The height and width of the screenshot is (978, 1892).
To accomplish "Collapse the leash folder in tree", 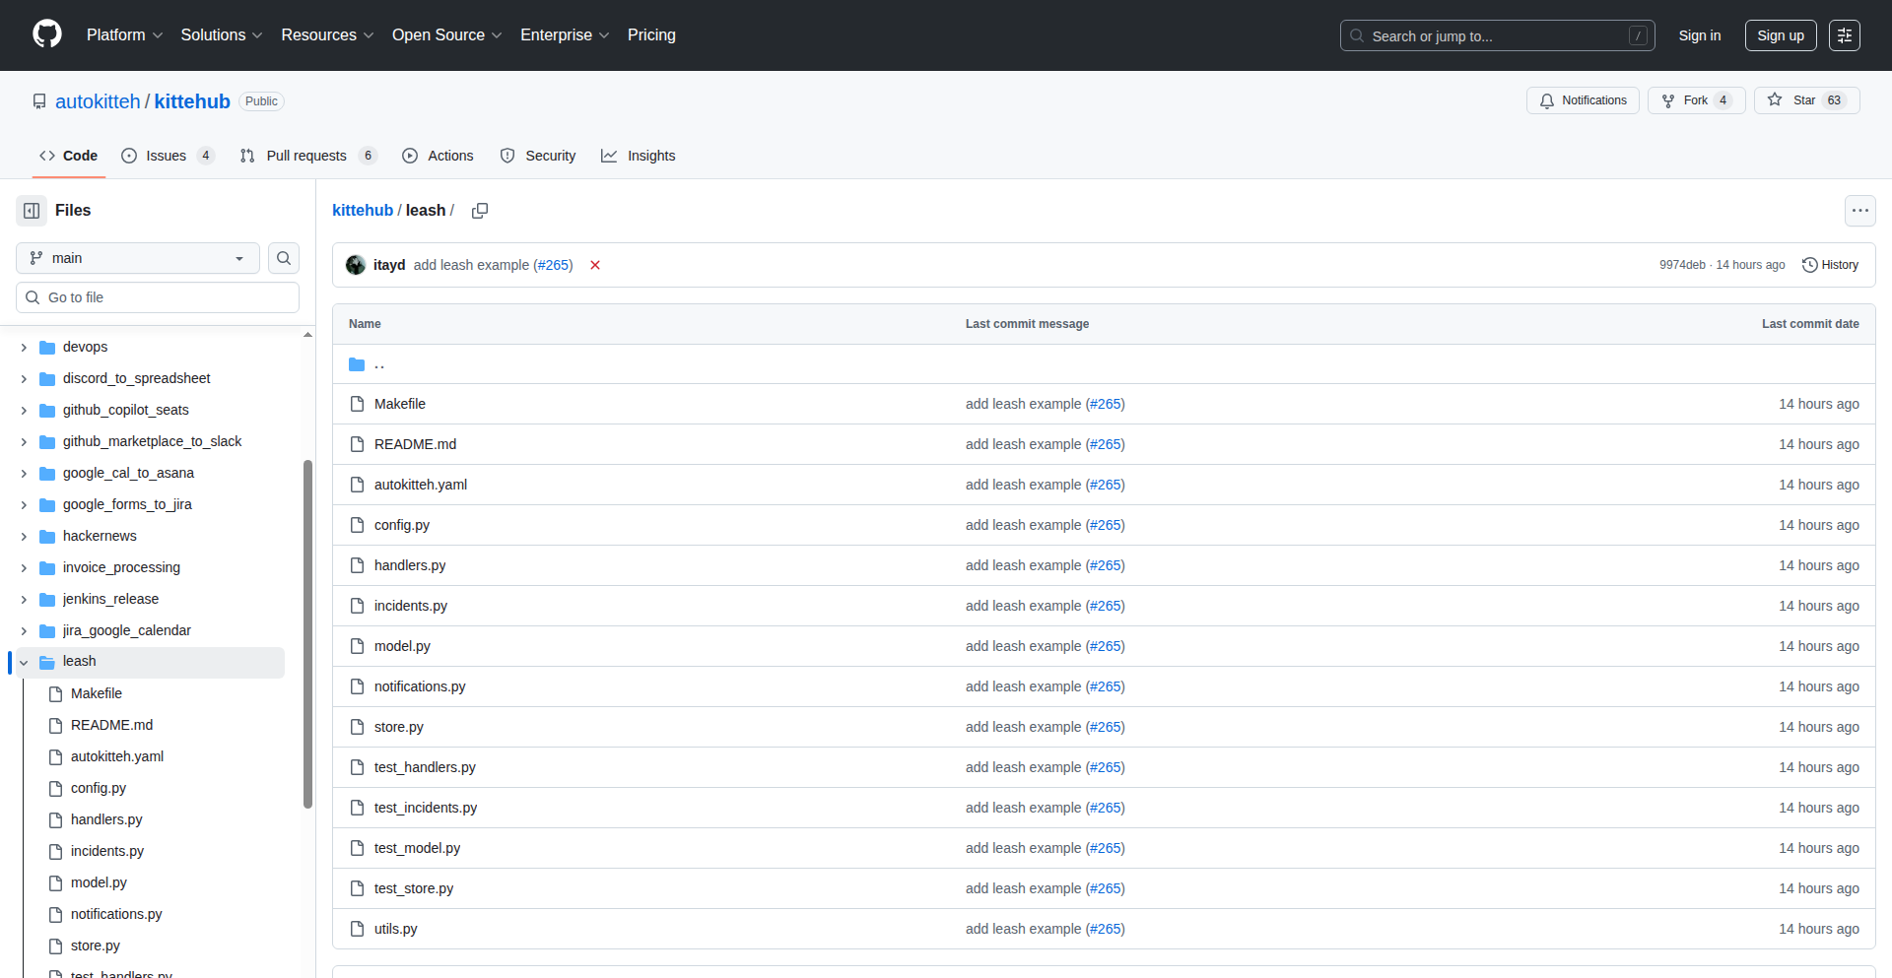I will pyautogui.click(x=24, y=662).
